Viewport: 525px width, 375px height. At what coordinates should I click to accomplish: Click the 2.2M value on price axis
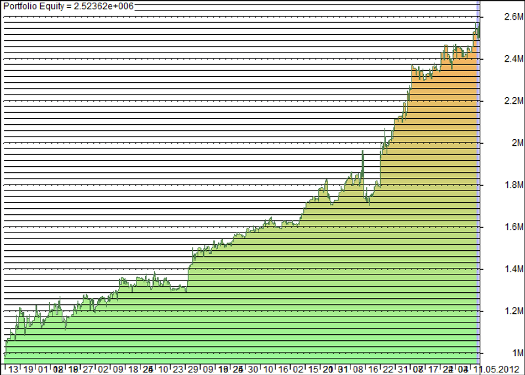[x=513, y=101]
